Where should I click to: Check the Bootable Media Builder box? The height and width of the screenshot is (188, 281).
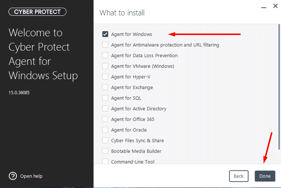coord(105,151)
